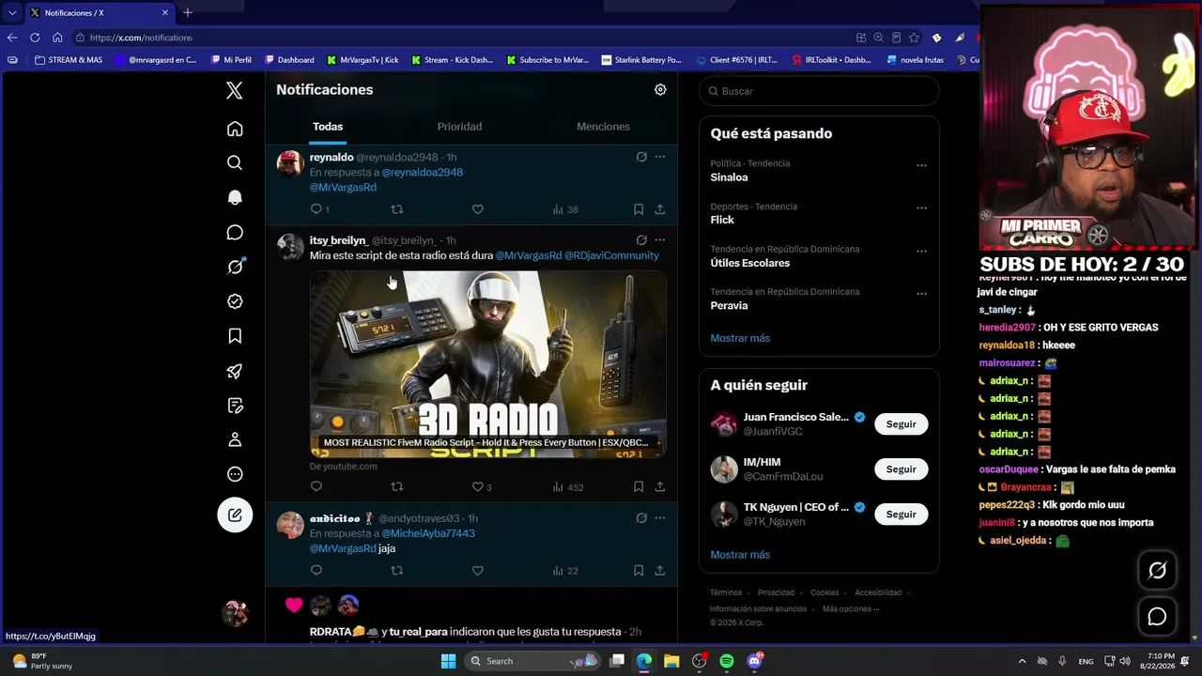Follow IM/HIM account
The height and width of the screenshot is (676, 1202).
click(x=901, y=469)
